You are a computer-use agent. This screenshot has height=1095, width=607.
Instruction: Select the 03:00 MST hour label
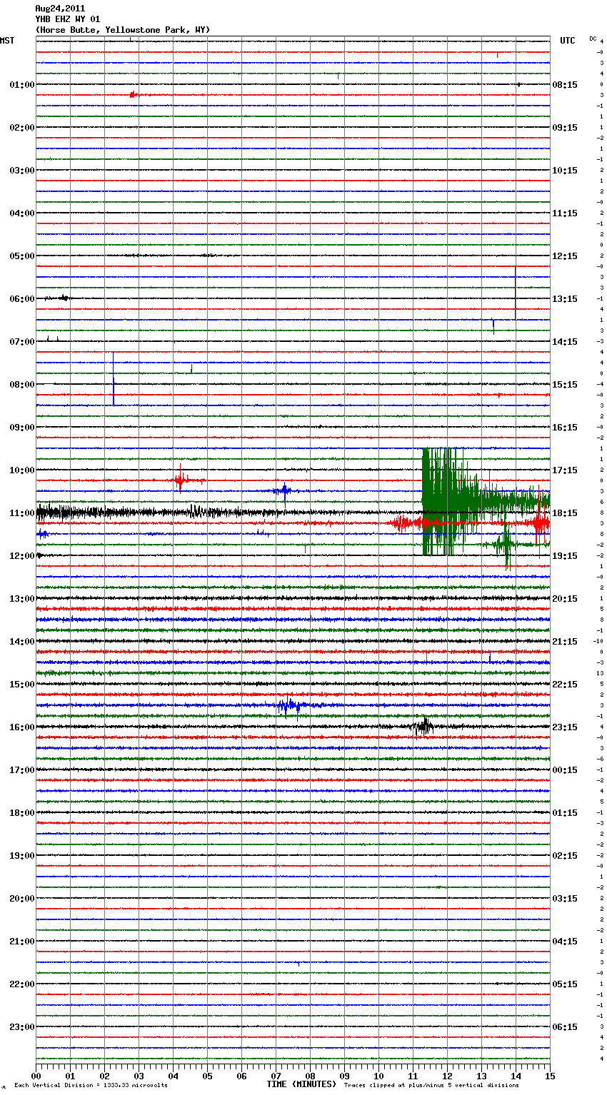21,171
